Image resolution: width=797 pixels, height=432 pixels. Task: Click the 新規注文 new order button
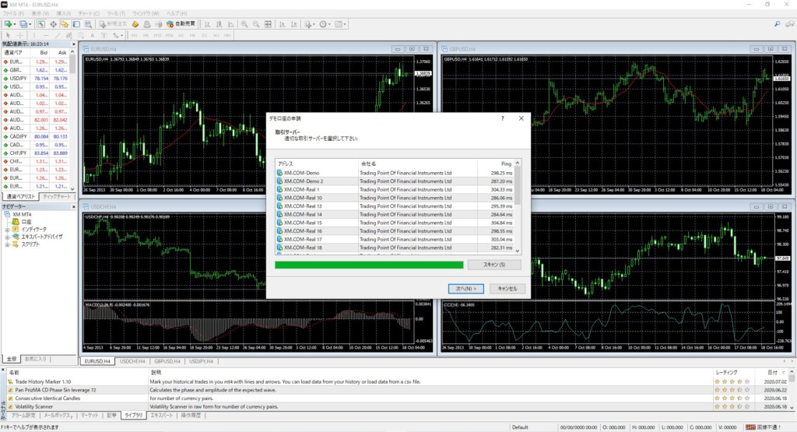click(x=113, y=24)
